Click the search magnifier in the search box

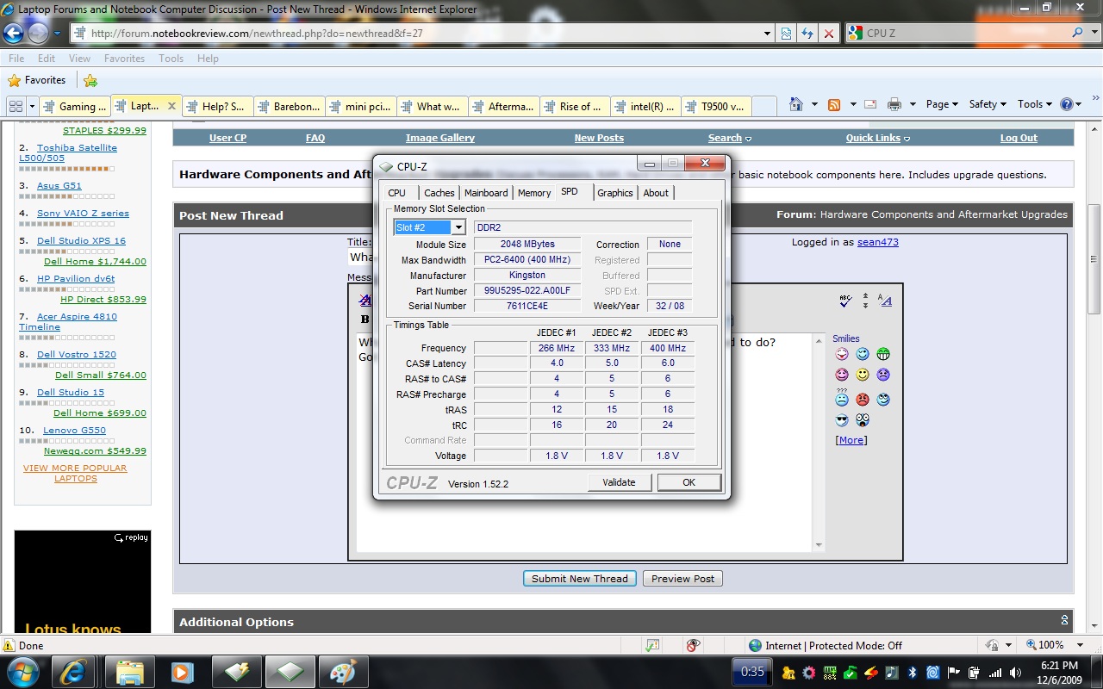(x=1077, y=33)
